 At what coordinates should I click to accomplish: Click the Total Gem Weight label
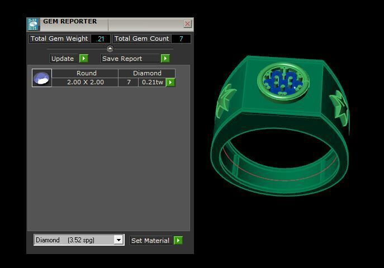pos(59,39)
